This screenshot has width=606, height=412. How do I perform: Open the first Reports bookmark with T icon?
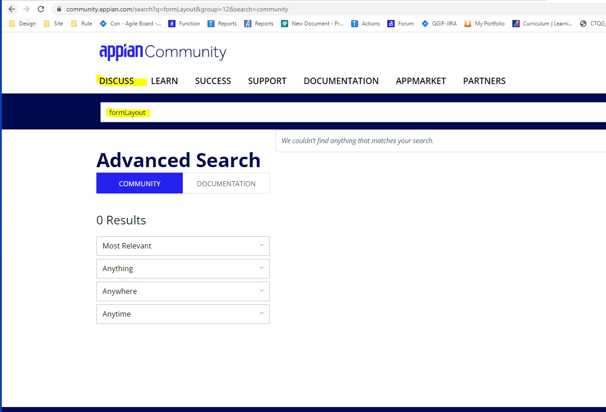(222, 24)
